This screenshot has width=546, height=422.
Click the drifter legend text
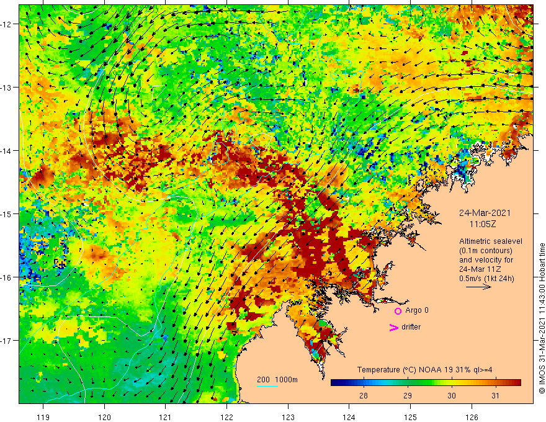(x=411, y=327)
